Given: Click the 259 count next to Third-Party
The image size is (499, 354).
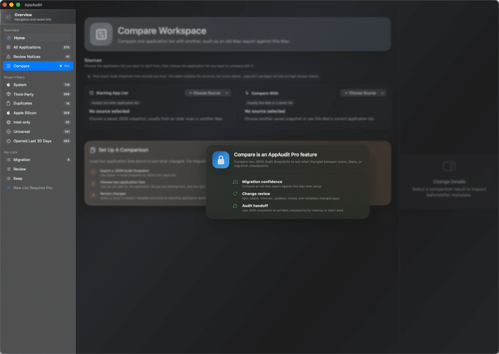Looking at the screenshot, I should [x=66, y=94].
